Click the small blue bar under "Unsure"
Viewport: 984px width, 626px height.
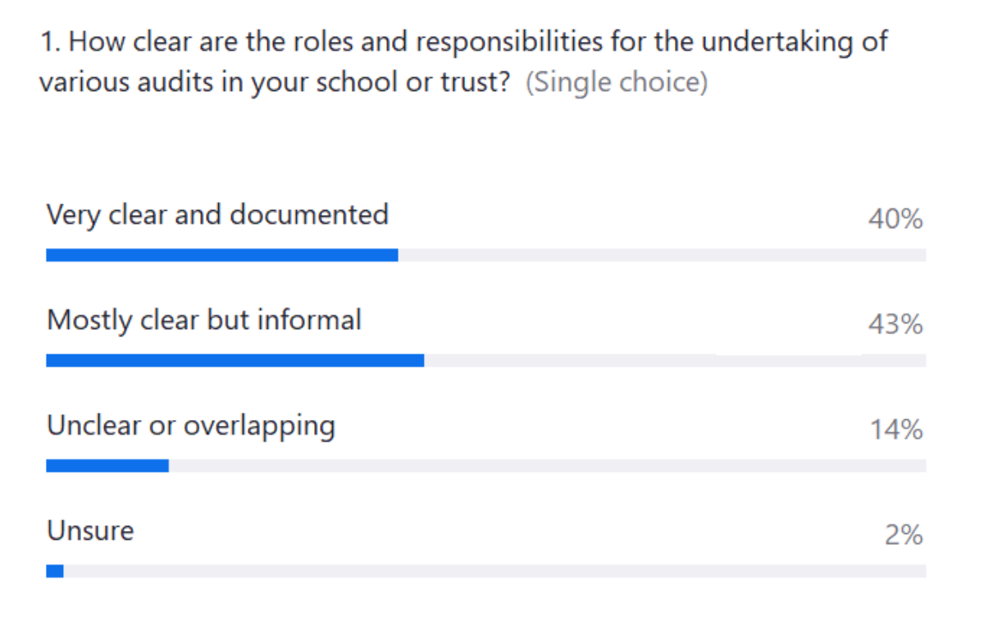click(55, 571)
